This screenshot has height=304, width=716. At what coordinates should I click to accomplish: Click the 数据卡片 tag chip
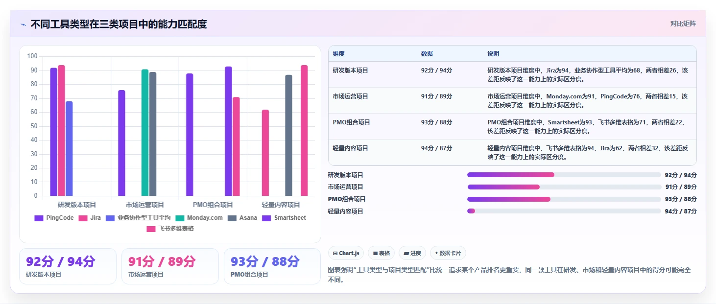click(448, 253)
